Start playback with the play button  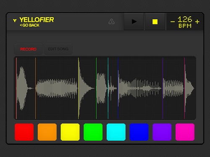click(134, 22)
